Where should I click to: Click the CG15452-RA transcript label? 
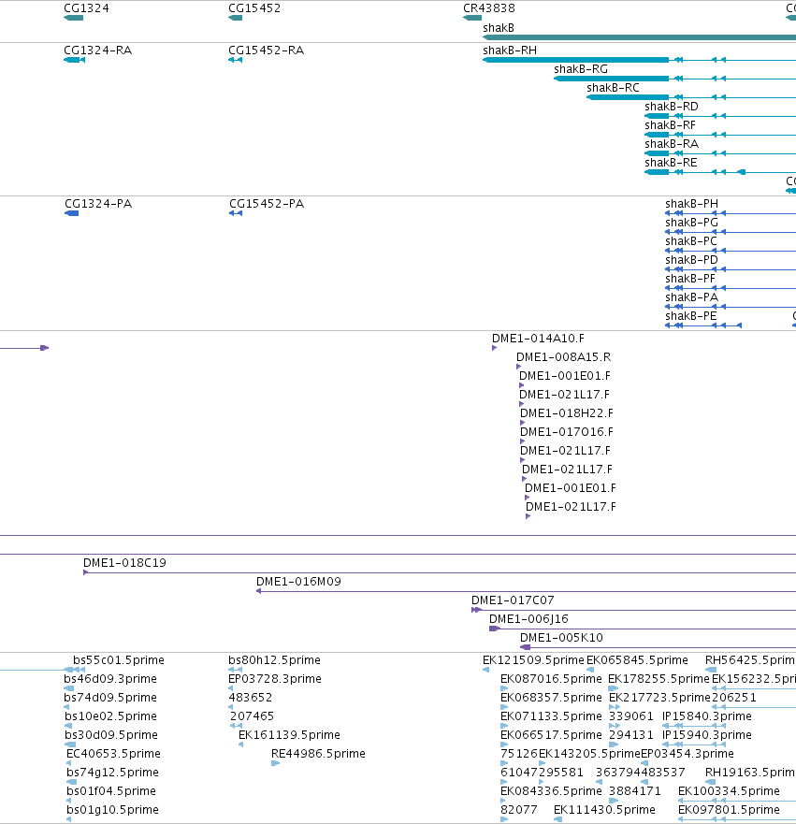[x=267, y=51]
